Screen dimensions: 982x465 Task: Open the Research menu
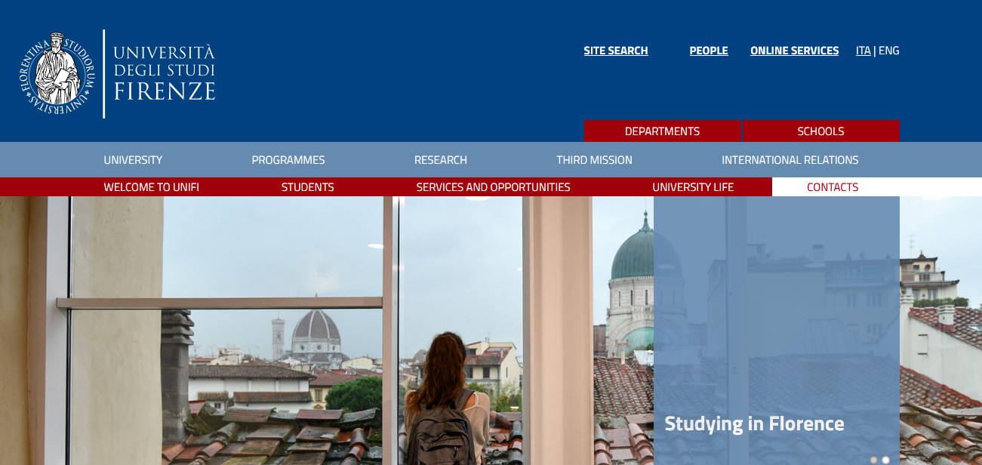point(441,160)
